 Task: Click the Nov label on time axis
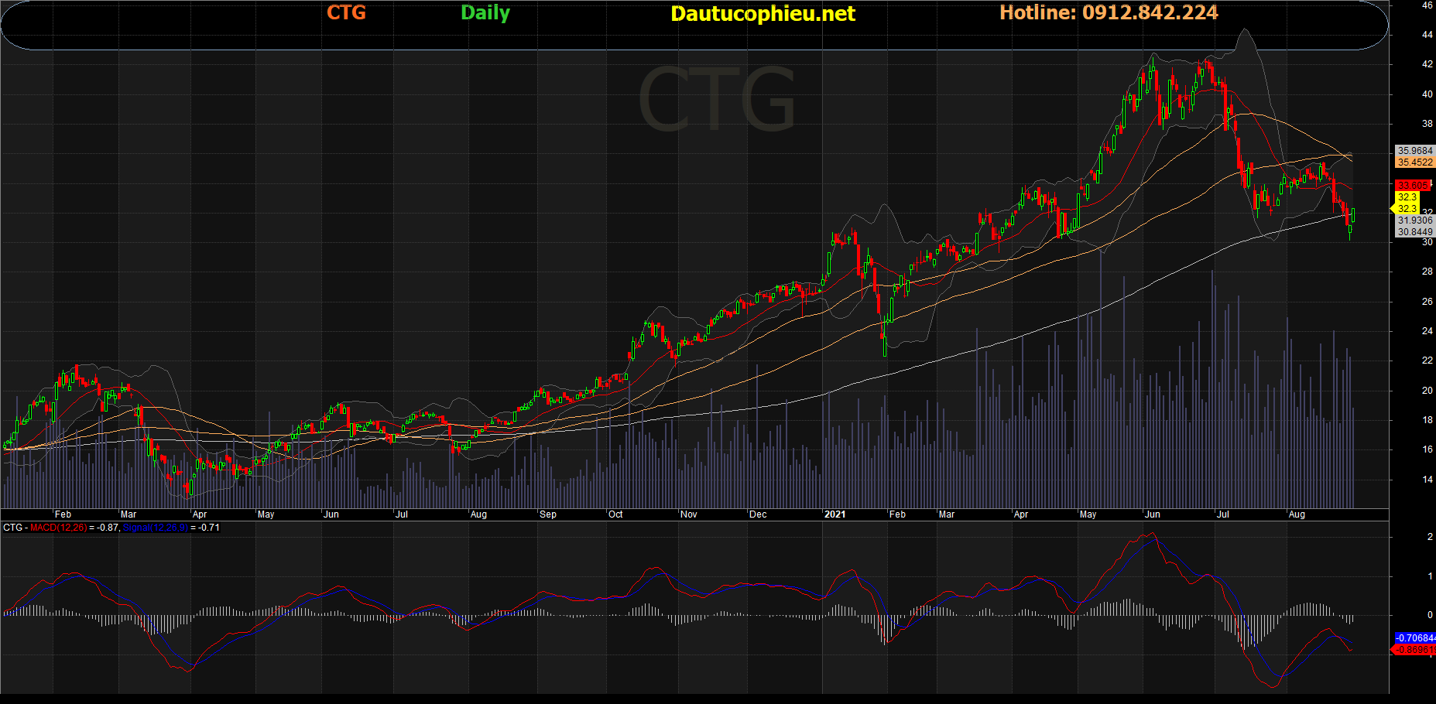(x=688, y=514)
